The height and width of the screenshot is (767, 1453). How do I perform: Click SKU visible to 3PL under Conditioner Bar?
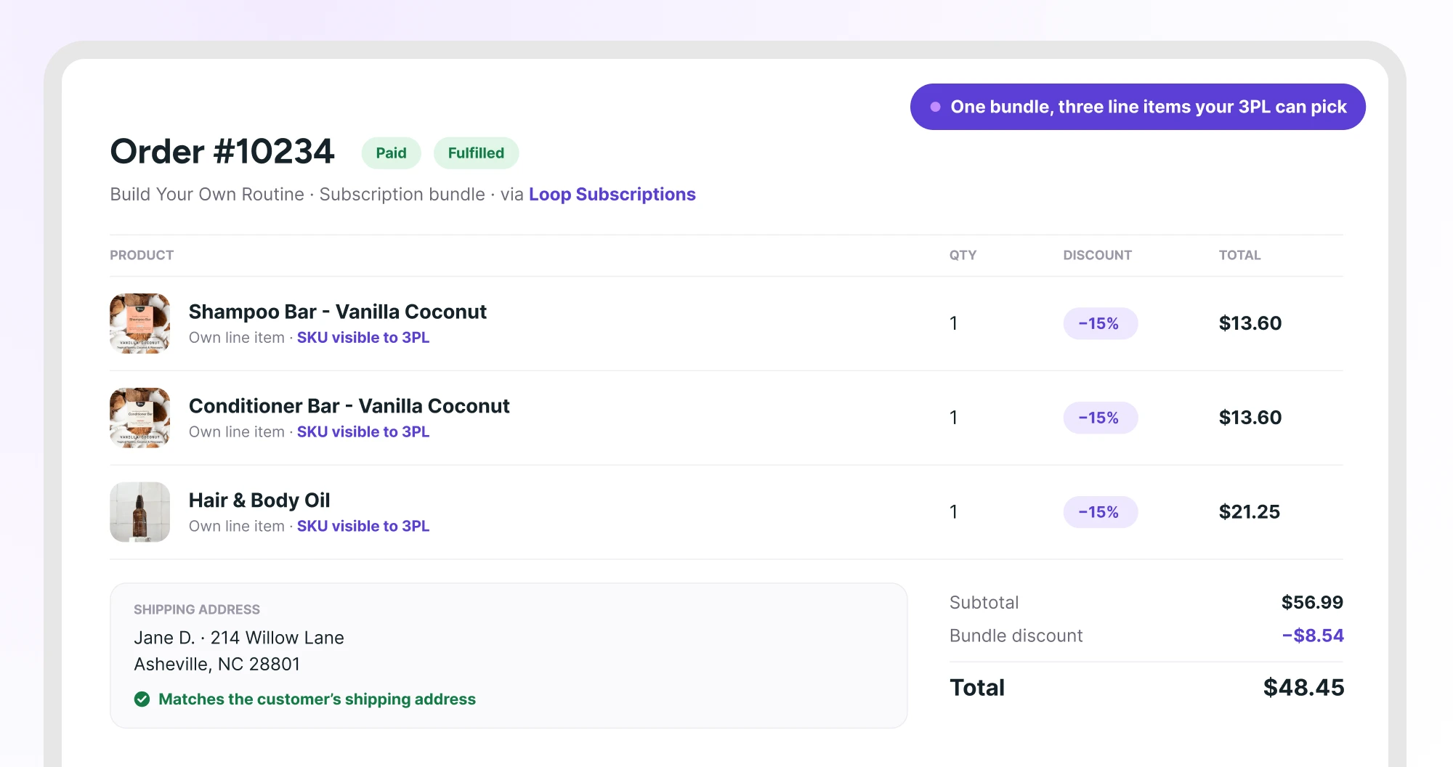(x=363, y=432)
